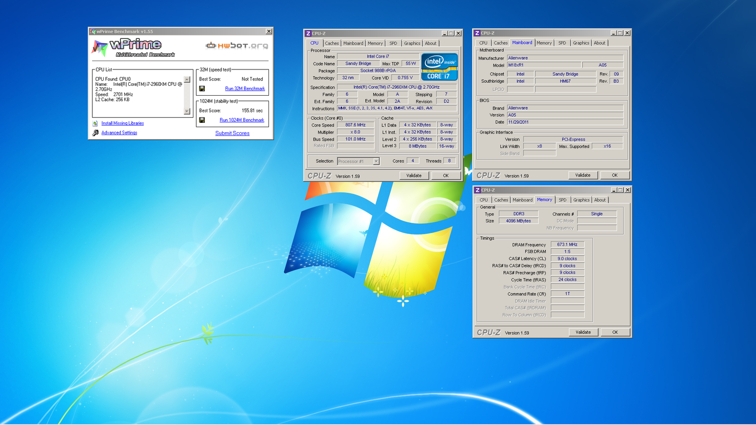Minimize the CPU-Z Memory window

pyautogui.click(x=613, y=190)
